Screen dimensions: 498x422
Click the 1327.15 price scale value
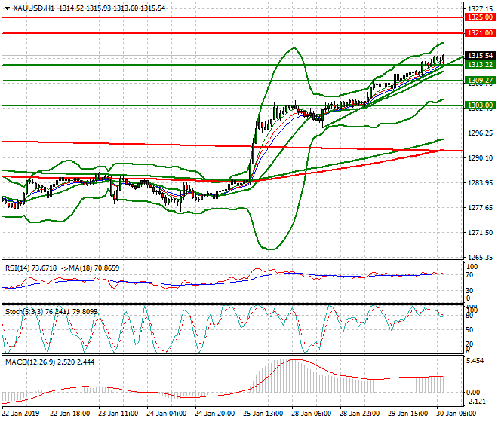pos(480,8)
